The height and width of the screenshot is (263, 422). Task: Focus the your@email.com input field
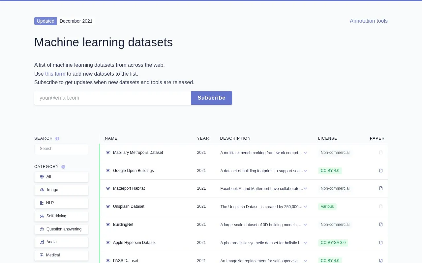pos(112,98)
